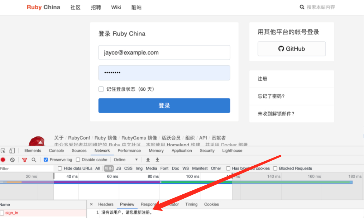364x218 pixels.
Task: Open the Online throttling dropdown
Action: click(126, 160)
